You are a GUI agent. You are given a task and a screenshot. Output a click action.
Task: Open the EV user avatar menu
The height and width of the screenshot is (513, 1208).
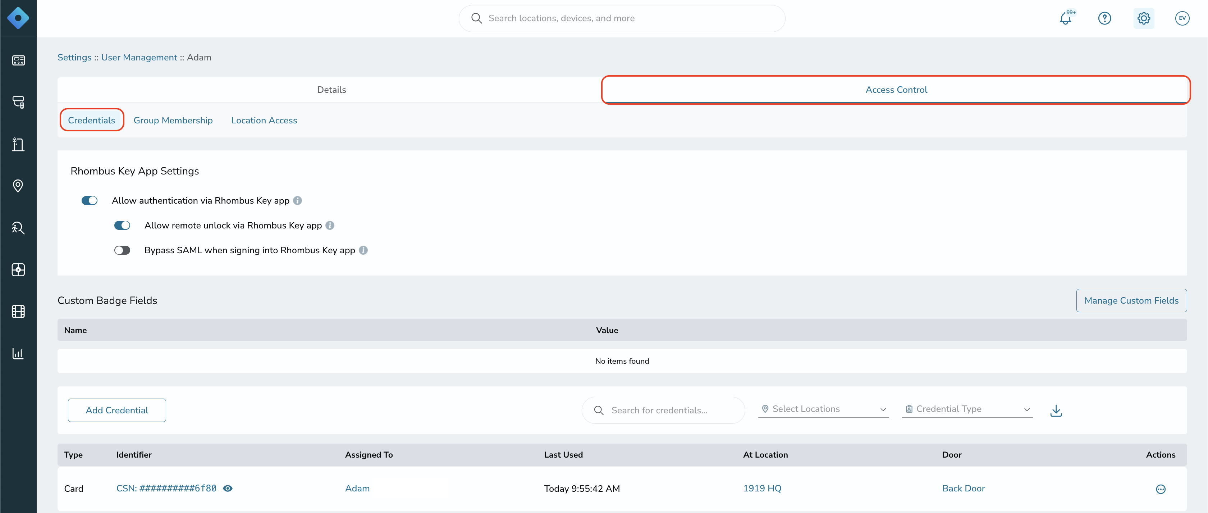click(1182, 18)
